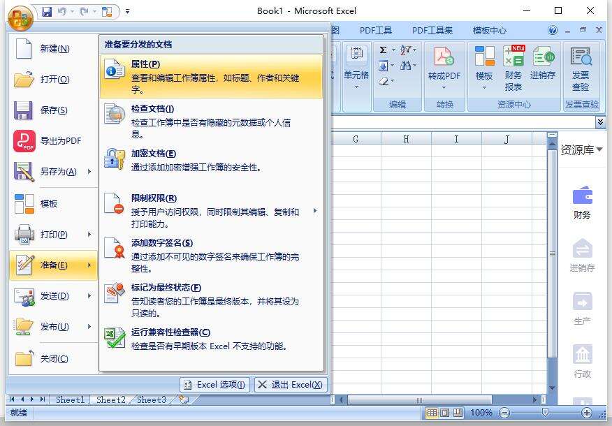Click the 发票查验 ribbon button
The height and width of the screenshot is (426, 612).
pos(581,69)
